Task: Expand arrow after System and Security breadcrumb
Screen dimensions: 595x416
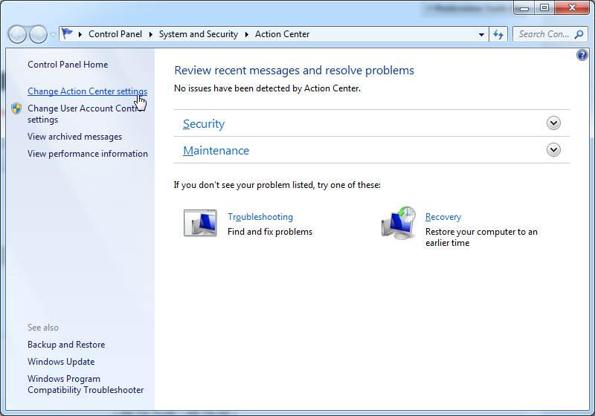Action: [x=247, y=34]
